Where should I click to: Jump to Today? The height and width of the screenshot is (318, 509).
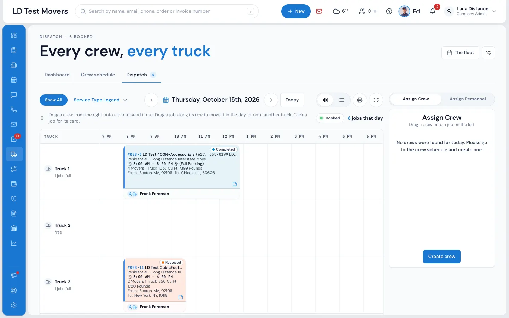point(292,100)
